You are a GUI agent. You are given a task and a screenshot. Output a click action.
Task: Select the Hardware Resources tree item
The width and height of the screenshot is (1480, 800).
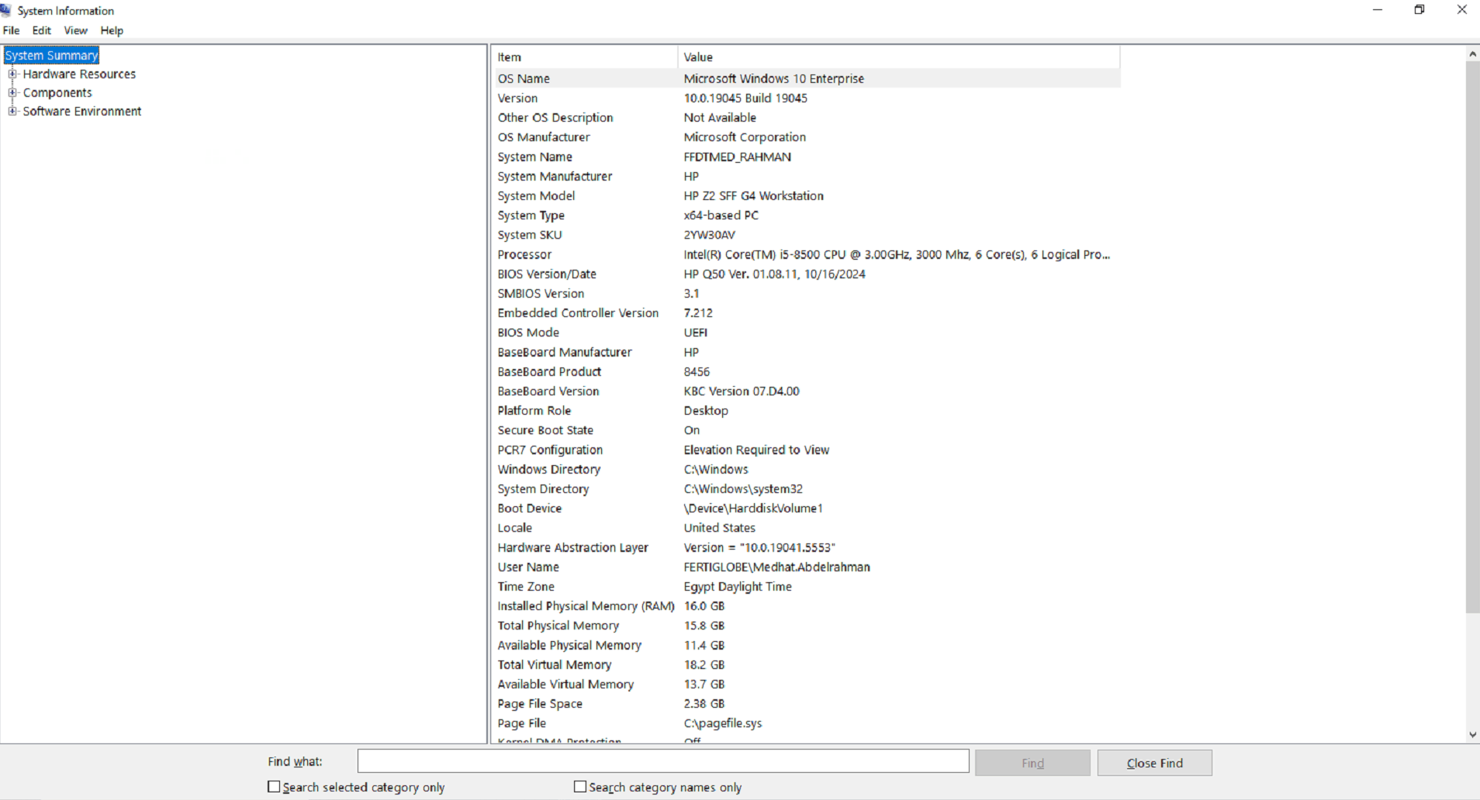click(x=79, y=74)
